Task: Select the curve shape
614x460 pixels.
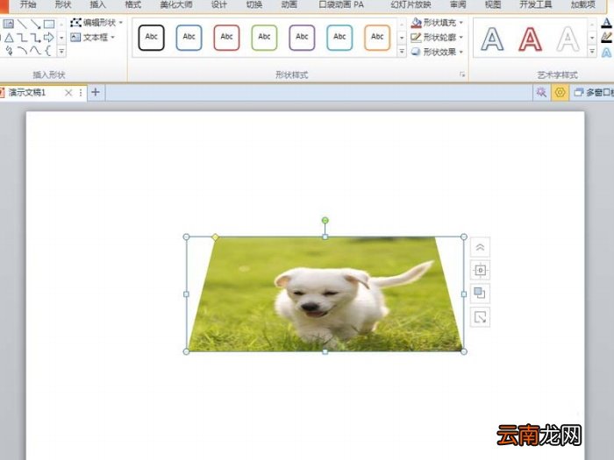Action: click(x=36, y=51)
